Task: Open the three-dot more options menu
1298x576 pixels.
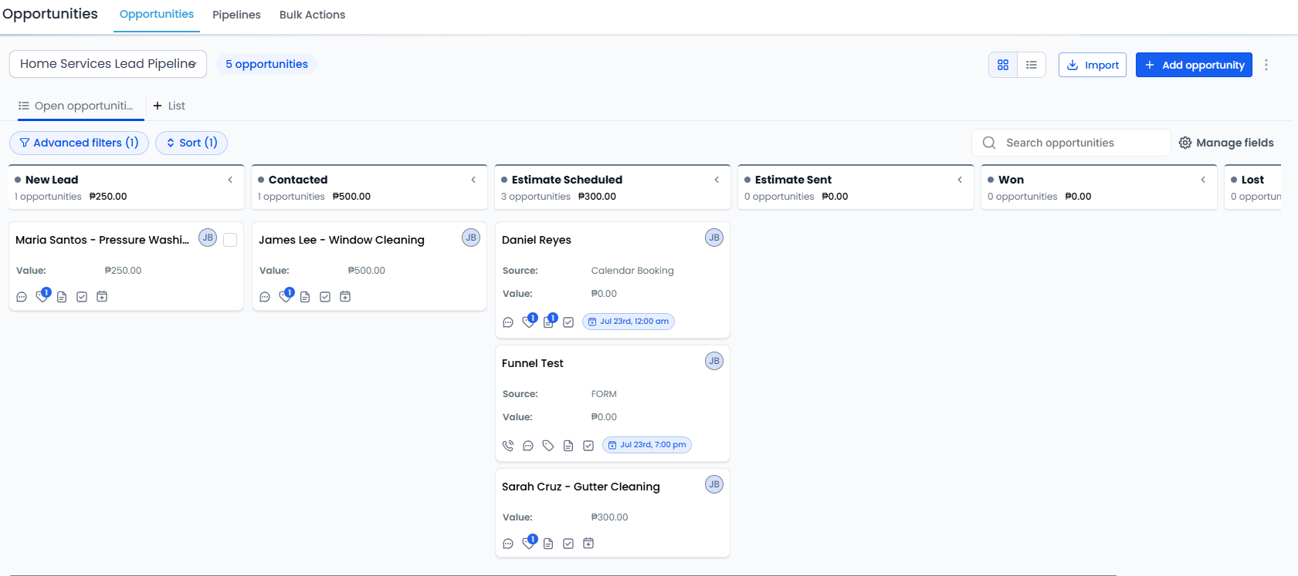Action: coord(1266,65)
